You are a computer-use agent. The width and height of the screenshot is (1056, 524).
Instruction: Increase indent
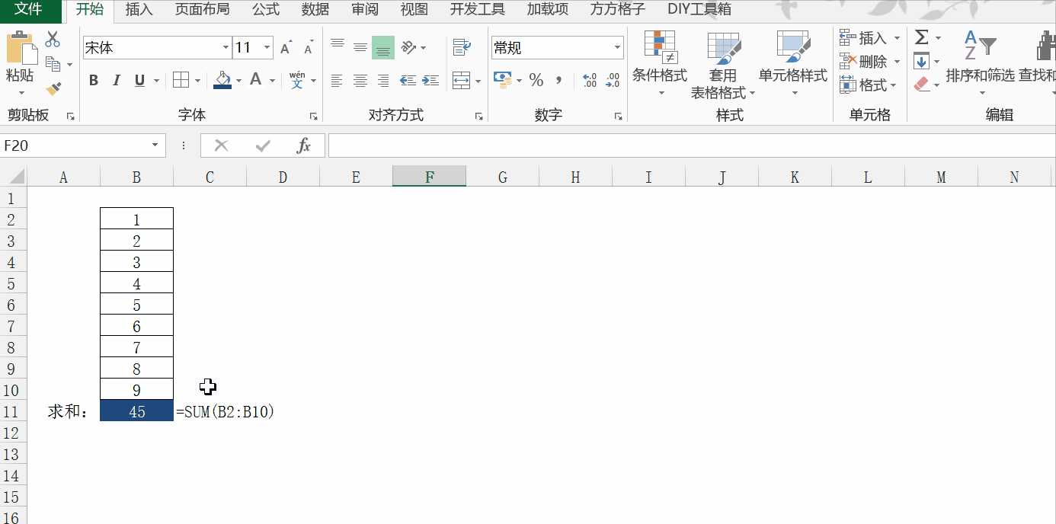coord(430,80)
